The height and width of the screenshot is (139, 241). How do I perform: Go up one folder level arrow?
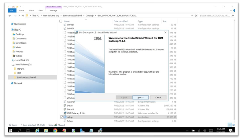[x=23, y=16]
